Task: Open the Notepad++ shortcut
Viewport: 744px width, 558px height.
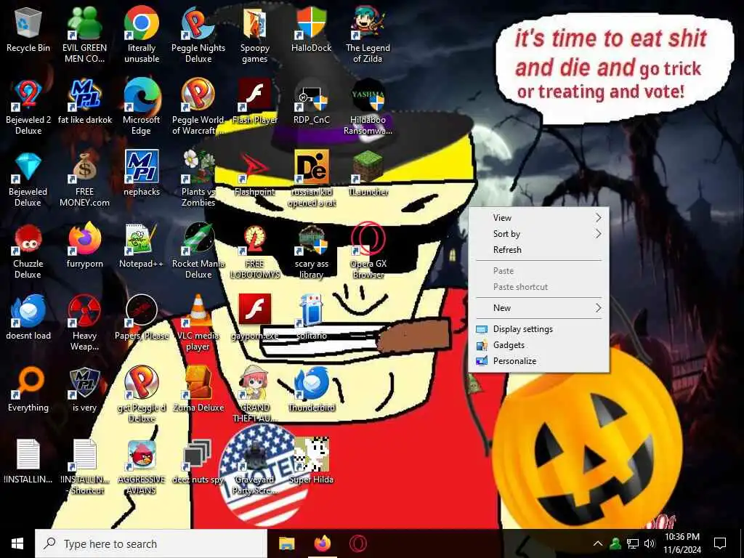Action: point(142,247)
